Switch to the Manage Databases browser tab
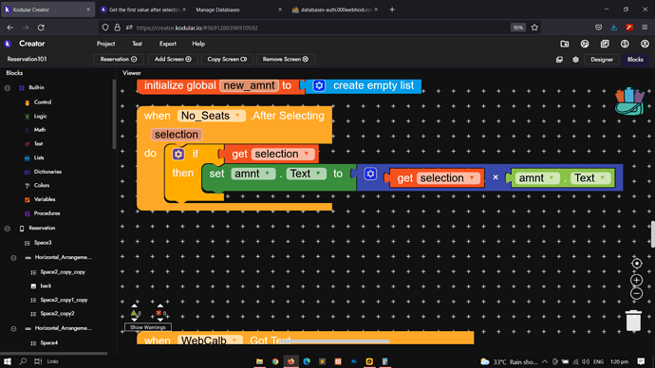The width and height of the screenshot is (655, 368). (x=238, y=9)
